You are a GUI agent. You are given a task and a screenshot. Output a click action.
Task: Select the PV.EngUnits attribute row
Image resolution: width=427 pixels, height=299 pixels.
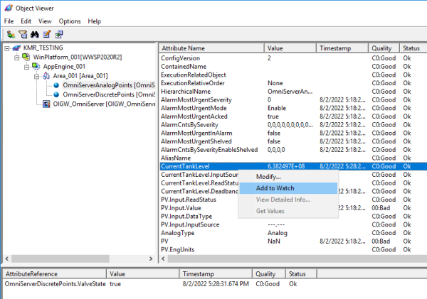(x=293, y=249)
